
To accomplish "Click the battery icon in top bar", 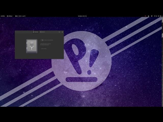I will click(x=160, y=16).
